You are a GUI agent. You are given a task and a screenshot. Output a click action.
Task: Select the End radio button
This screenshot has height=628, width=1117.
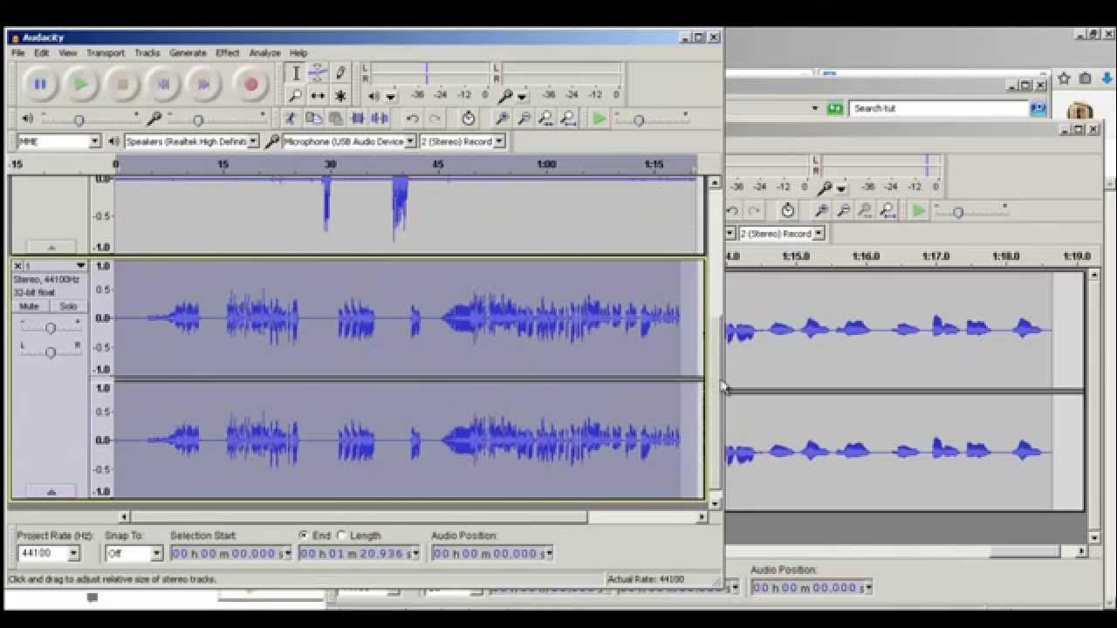click(304, 536)
